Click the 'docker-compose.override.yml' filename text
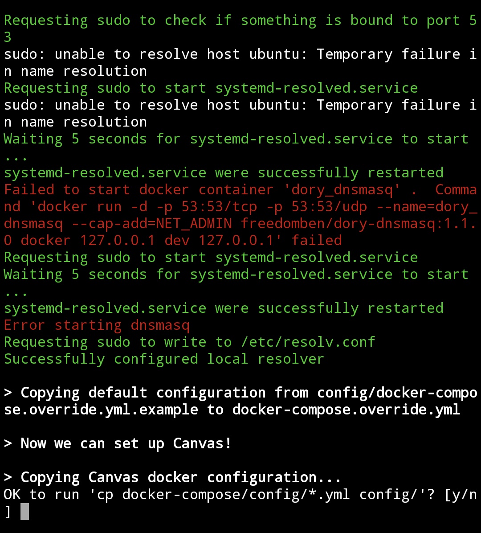The image size is (481, 533). (346, 410)
